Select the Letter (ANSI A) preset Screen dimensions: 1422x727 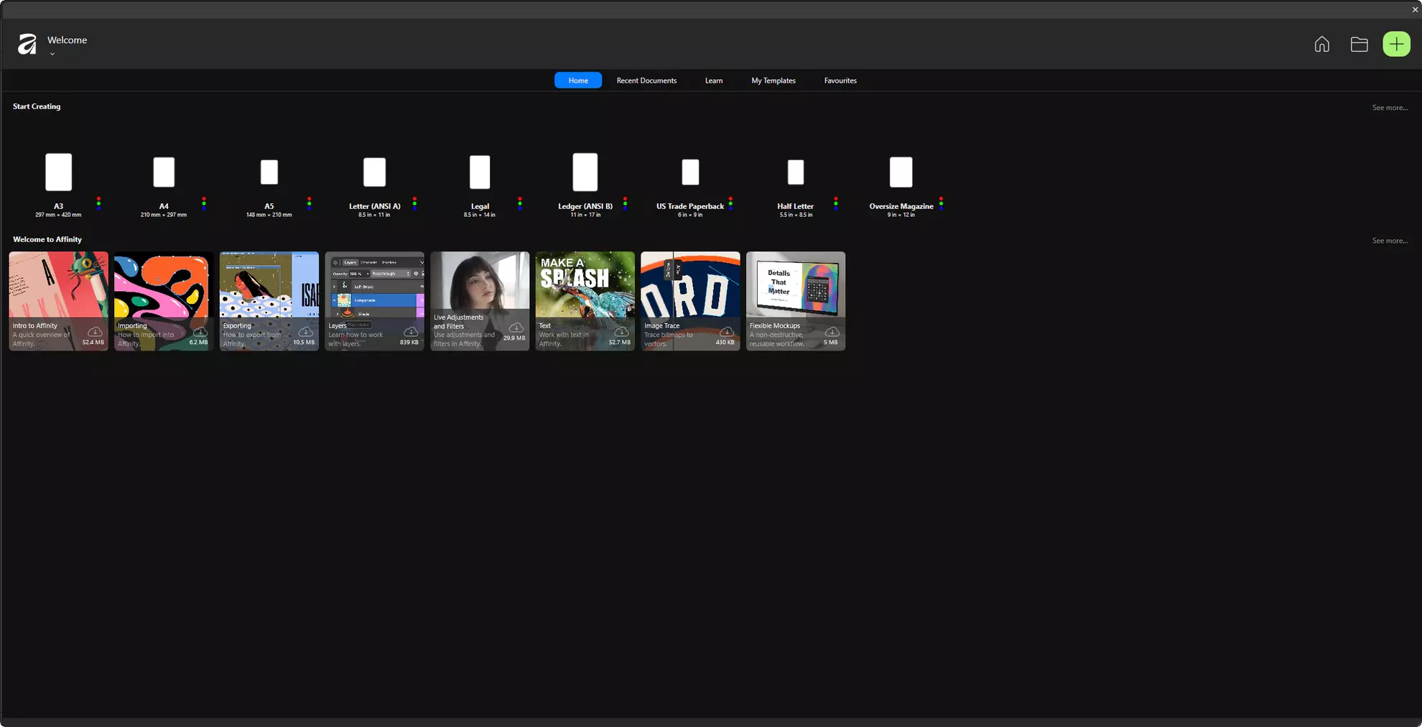[x=374, y=172]
